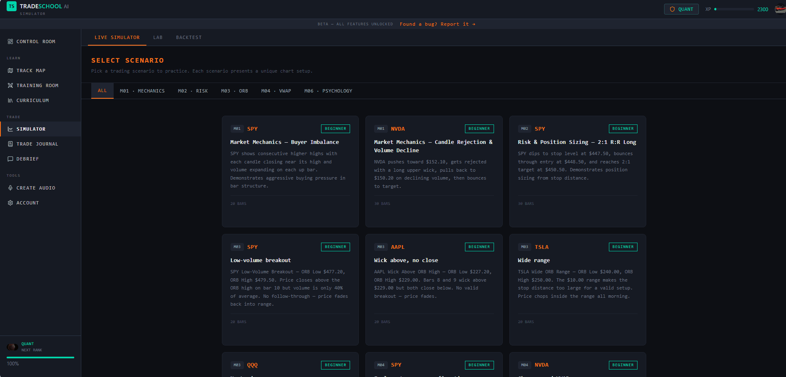Select the M02 · RISK filter

pyautogui.click(x=192, y=90)
